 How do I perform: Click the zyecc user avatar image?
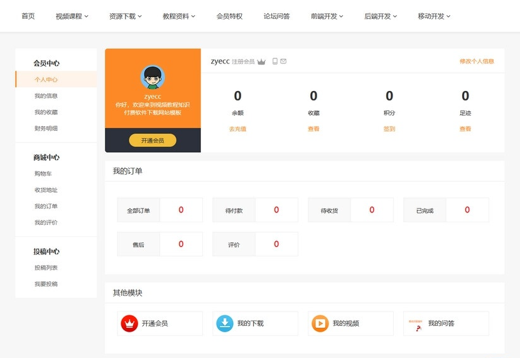(x=153, y=77)
